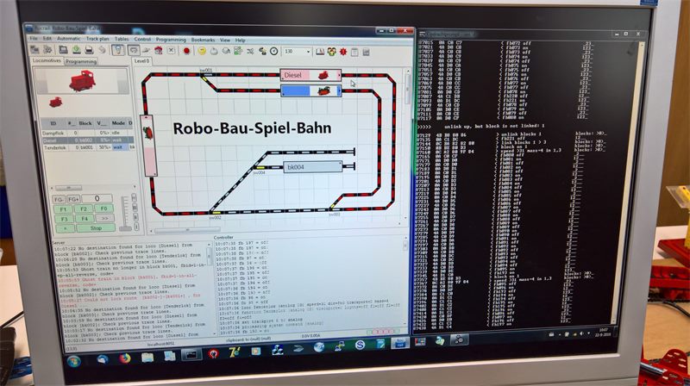690x386 pixels.
Task: Select the Dampflok row in loco table
Action: 88,133
